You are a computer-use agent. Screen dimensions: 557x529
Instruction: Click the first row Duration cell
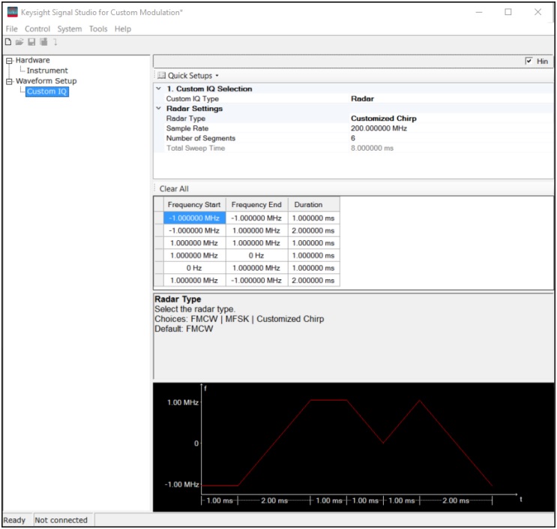(313, 218)
